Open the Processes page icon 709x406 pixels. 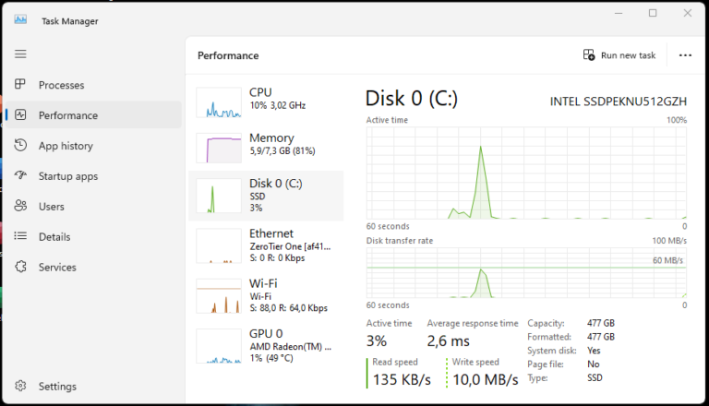tap(20, 85)
